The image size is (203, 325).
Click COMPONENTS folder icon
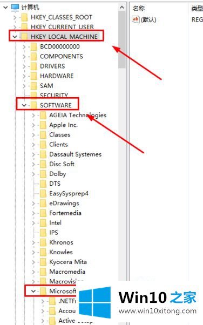[x=34, y=56]
